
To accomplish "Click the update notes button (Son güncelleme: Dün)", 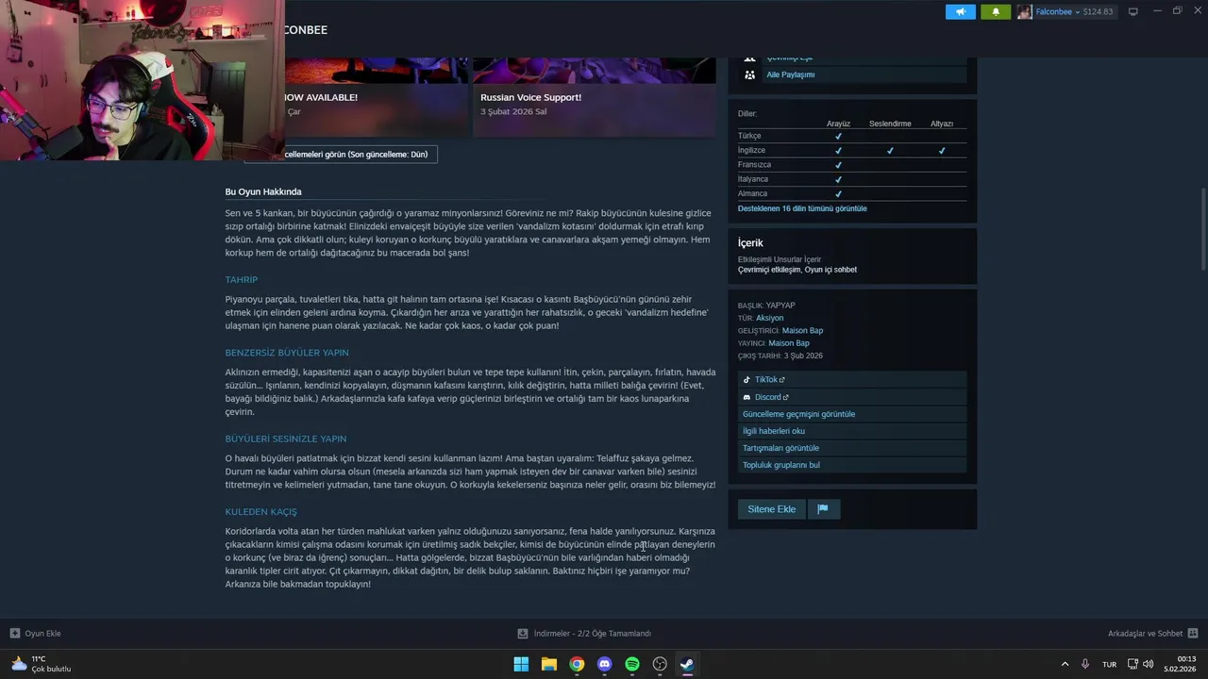I will click(341, 154).
